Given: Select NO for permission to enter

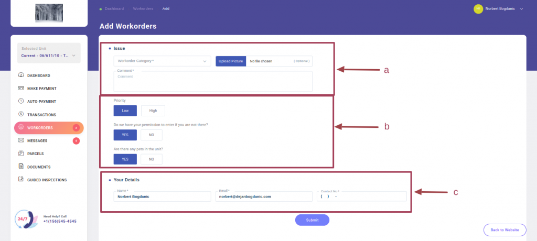Looking at the screenshot, I should (x=151, y=135).
